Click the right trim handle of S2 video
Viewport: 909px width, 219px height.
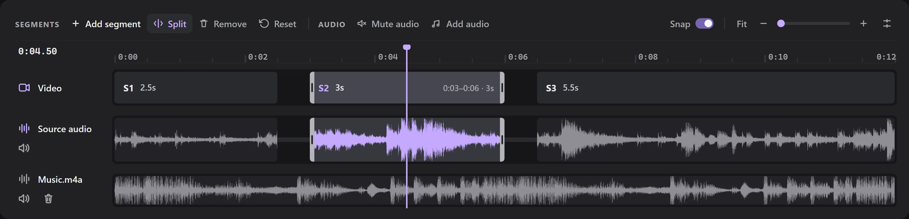[502, 88]
